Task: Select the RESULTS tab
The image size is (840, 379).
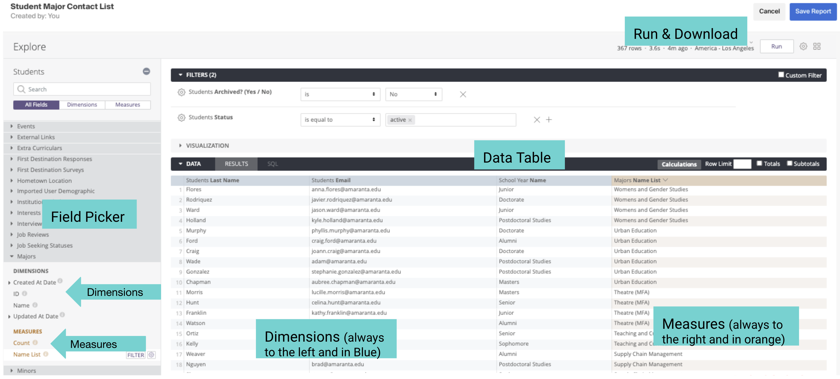Action: click(236, 164)
